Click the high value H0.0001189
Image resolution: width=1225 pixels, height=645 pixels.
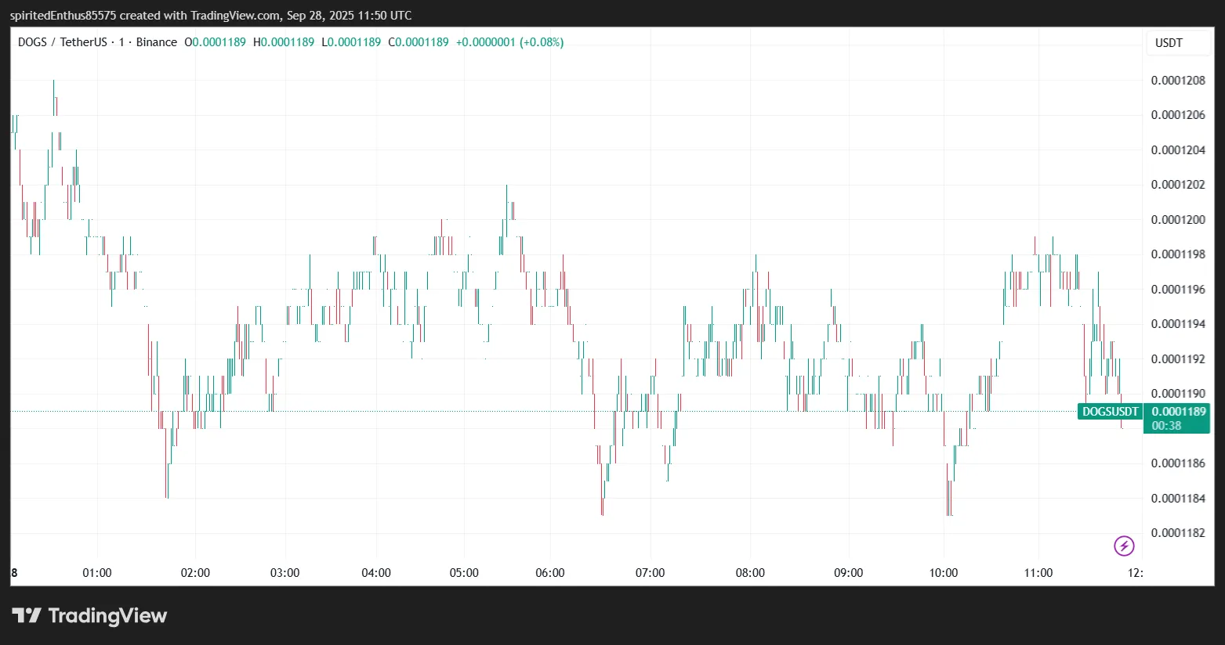point(284,42)
